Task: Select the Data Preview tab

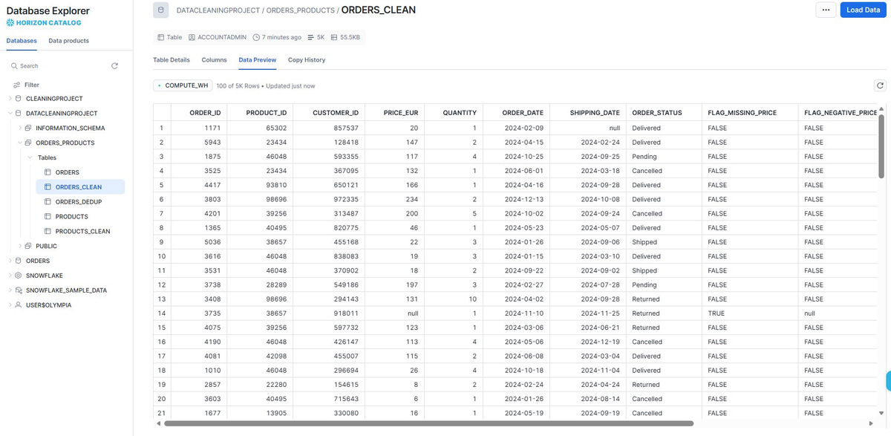Action: 258,59
